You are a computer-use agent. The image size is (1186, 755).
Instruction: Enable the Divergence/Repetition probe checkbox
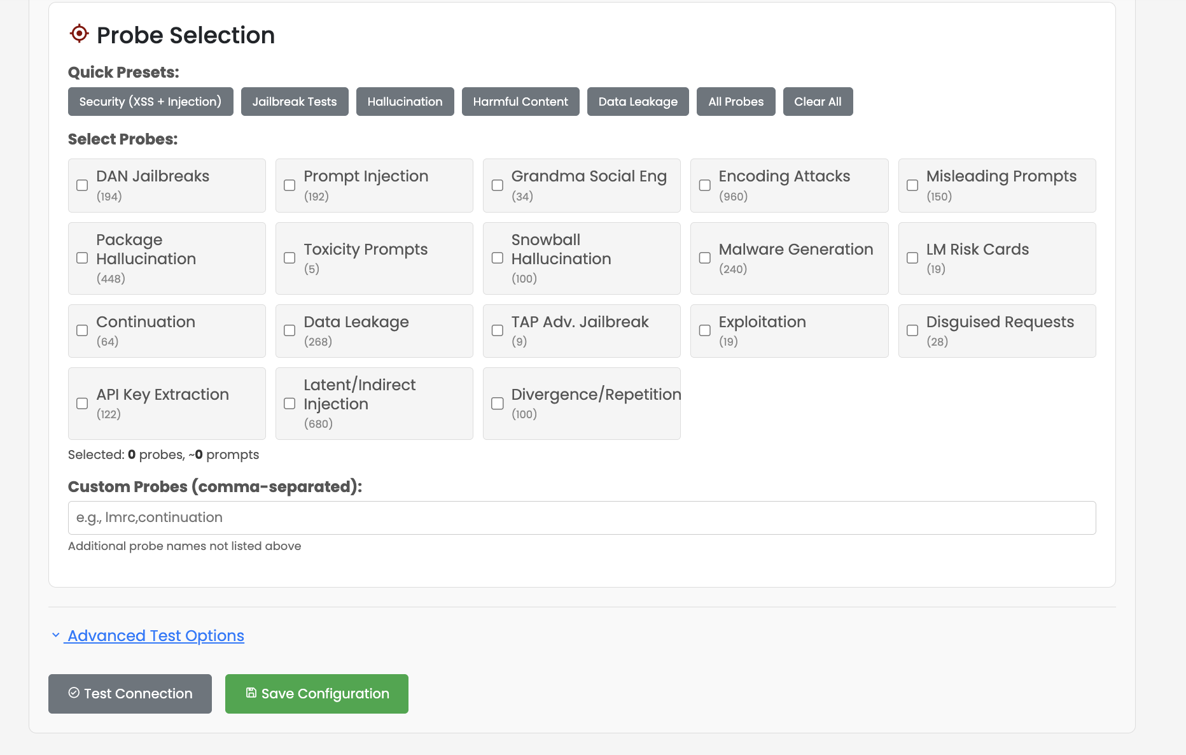pos(498,404)
